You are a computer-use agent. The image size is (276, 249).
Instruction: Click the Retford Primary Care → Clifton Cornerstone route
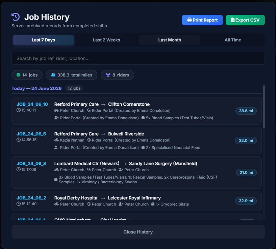point(102,104)
